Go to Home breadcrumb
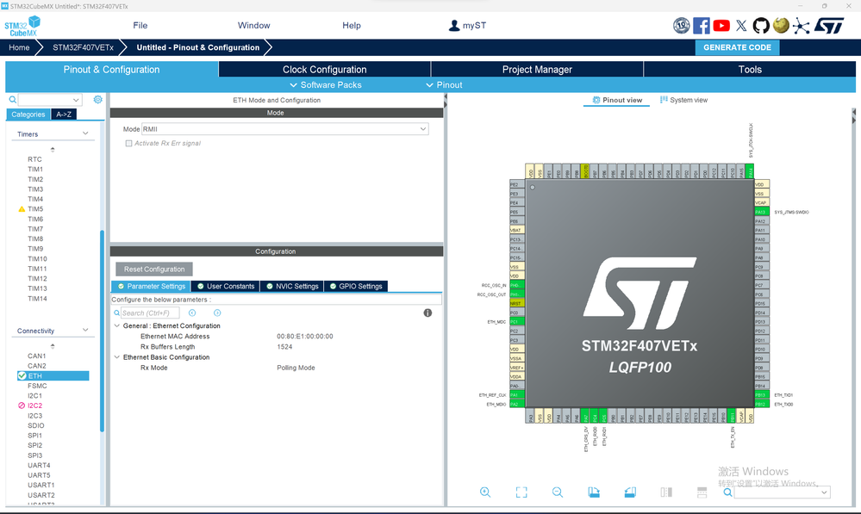The image size is (861, 514). click(x=19, y=47)
